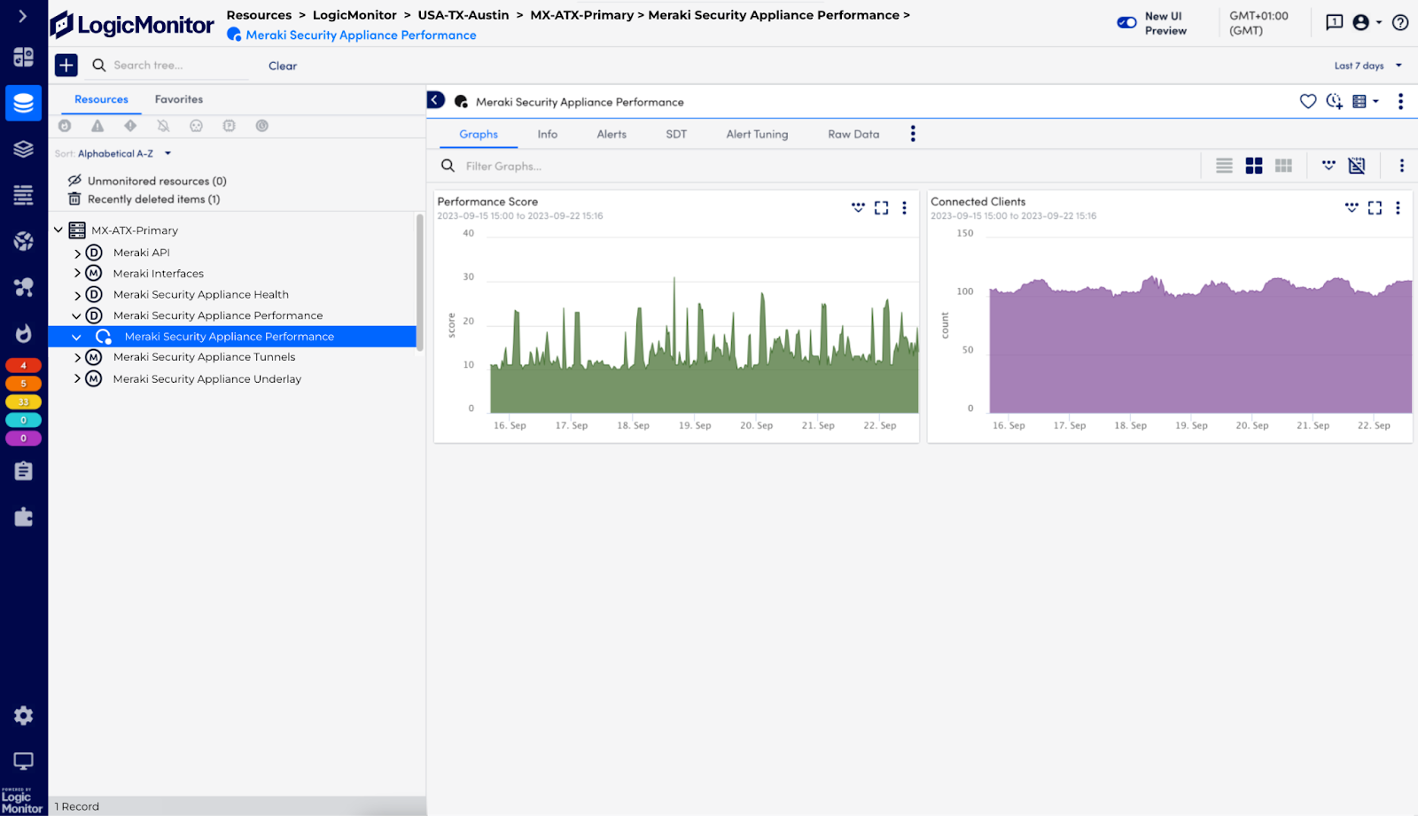The height and width of the screenshot is (816, 1418).
Task: Open the Settings gear in sidebar
Action: (24, 715)
